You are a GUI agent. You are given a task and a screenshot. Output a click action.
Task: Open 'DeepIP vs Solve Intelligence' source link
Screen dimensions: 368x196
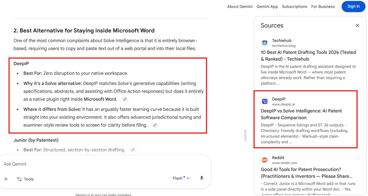click(x=301, y=114)
